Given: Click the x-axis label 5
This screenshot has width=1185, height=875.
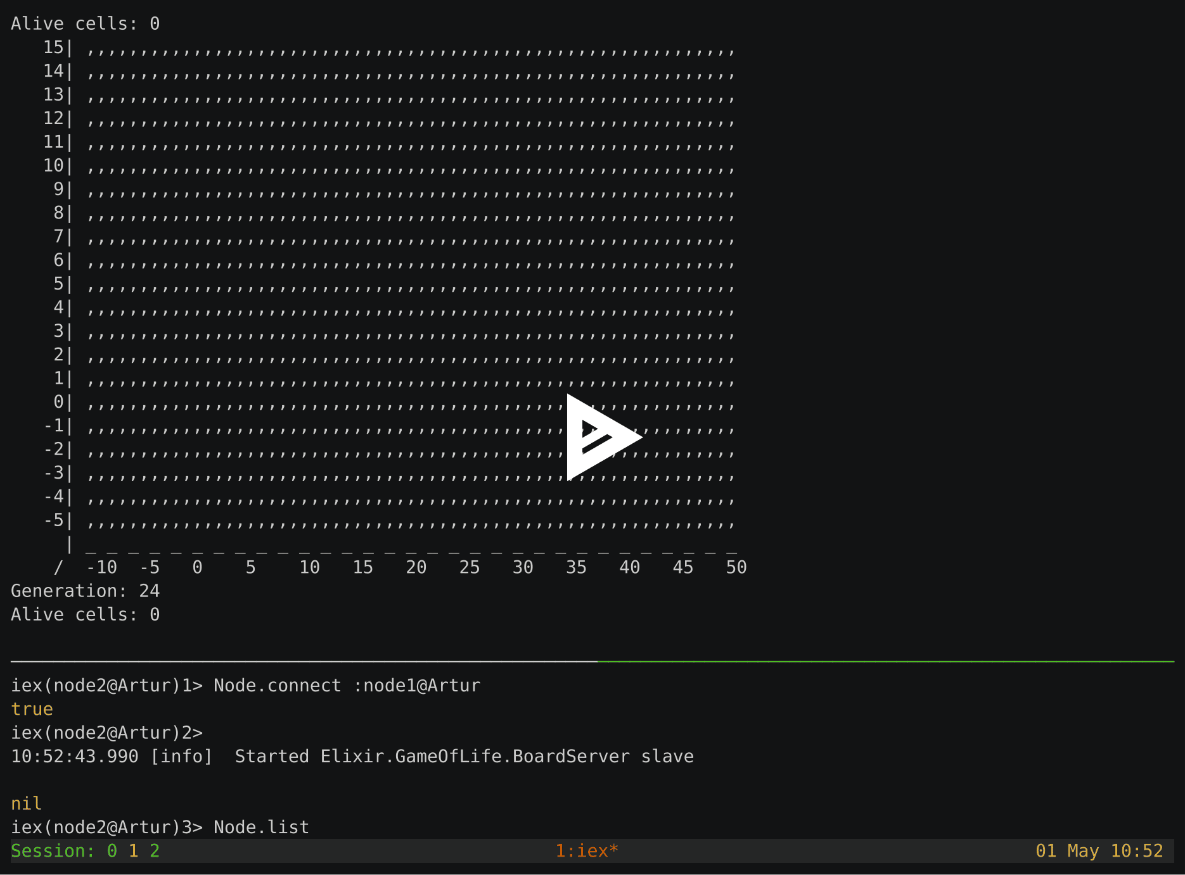Looking at the screenshot, I should click(251, 567).
